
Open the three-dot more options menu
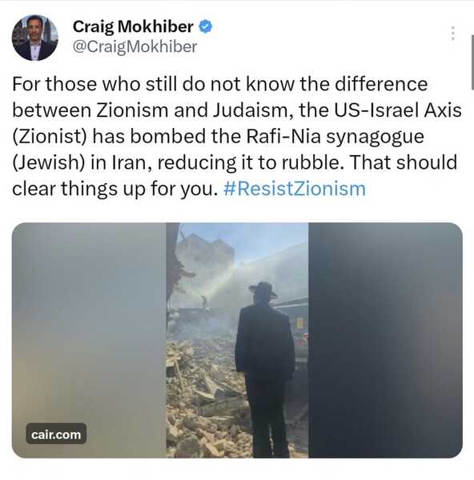click(x=452, y=33)
